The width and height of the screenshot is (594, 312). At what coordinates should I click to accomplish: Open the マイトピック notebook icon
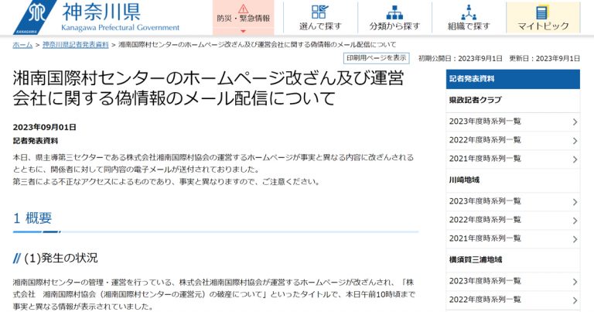click(542, 17)
